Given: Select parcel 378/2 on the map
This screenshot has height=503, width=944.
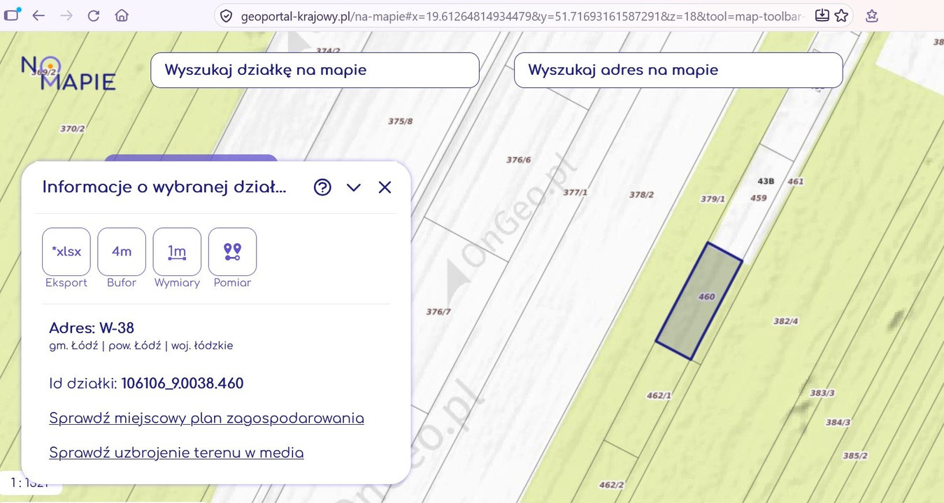Looking at the screenshot, I should tap(641, 195).
